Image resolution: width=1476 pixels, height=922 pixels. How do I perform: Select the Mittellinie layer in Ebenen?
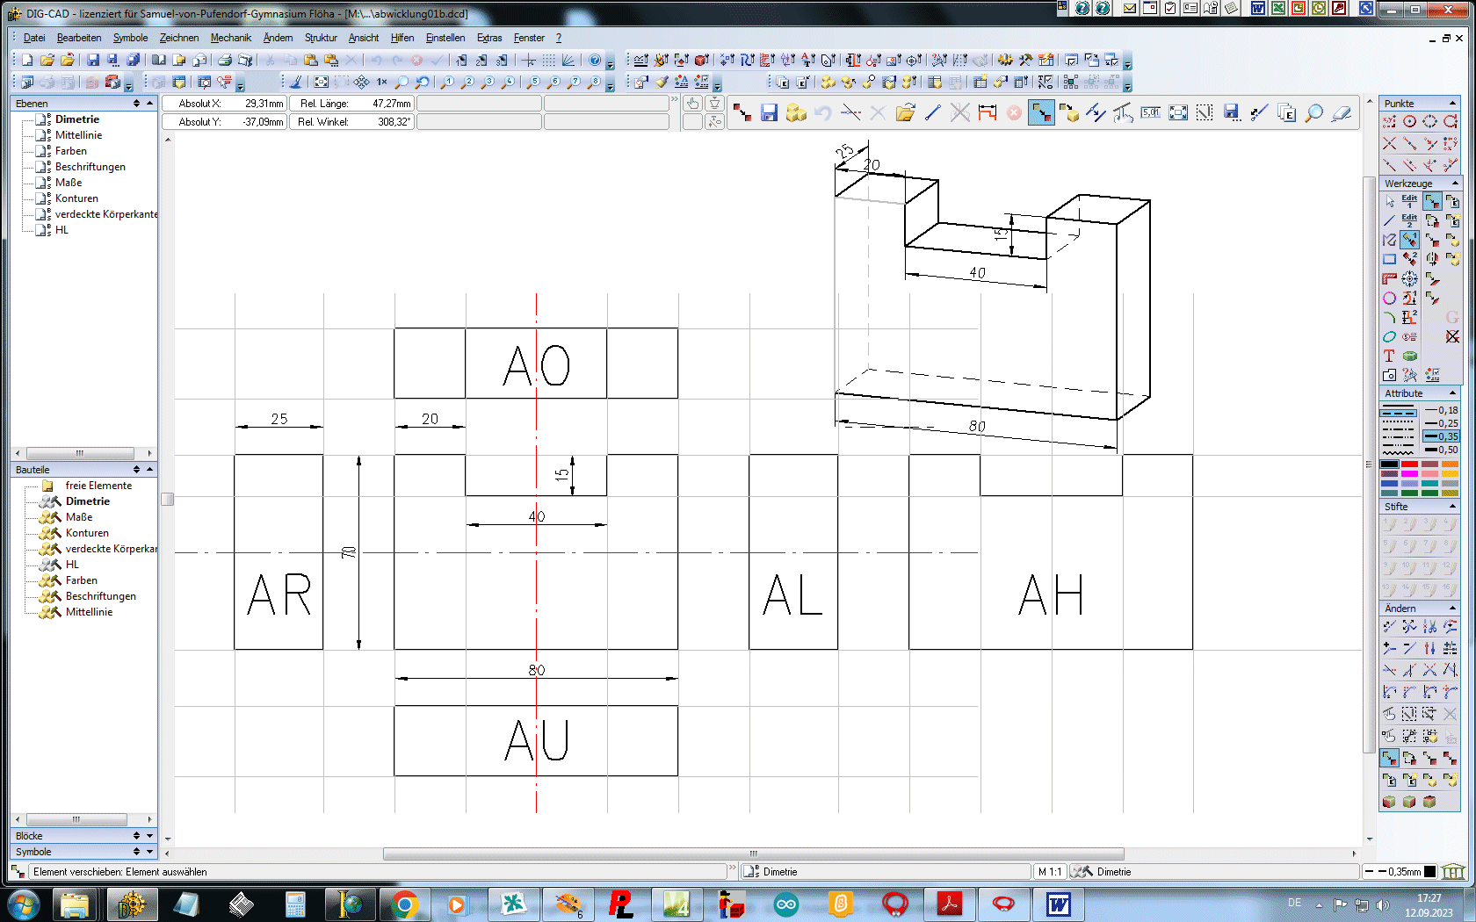click(x=78, y=135)
